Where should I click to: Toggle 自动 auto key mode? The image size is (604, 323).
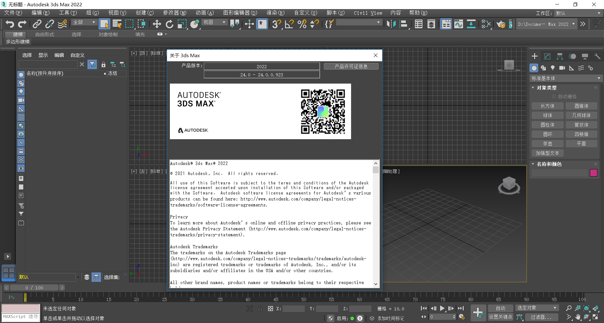click(500, 308)
